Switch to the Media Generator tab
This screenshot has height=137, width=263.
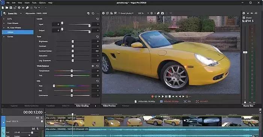[x=31, y=106]
